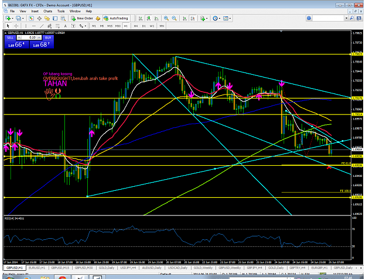This screenshot has height=279, width=366.
Task: Select the Crosshair tool
Action: click(16, 26)
